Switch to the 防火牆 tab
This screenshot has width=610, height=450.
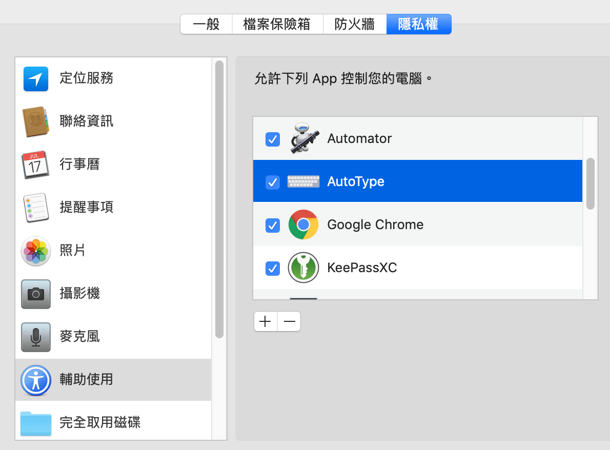355,24
